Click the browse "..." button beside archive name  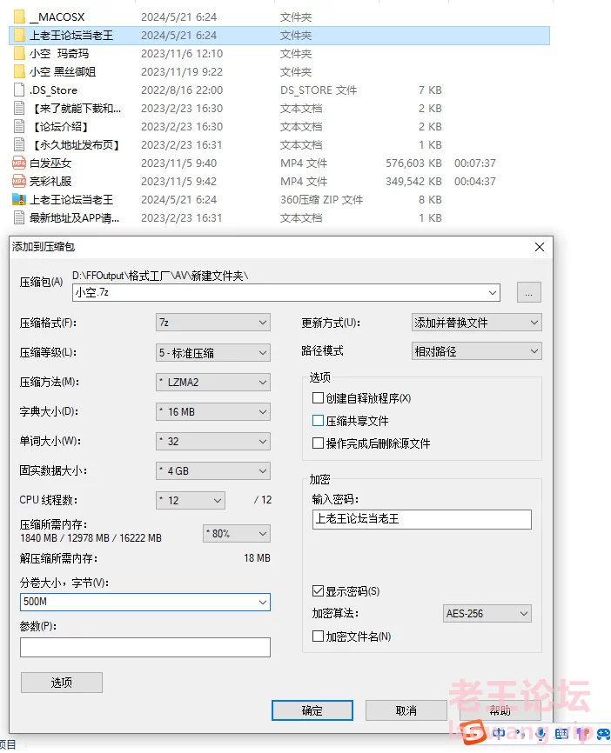pyautogui.click(x=528, y=293)
